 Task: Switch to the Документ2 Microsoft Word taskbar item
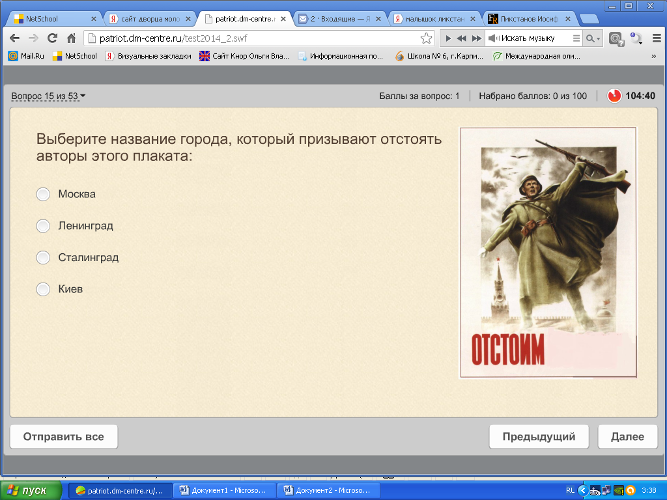[329, 491]
